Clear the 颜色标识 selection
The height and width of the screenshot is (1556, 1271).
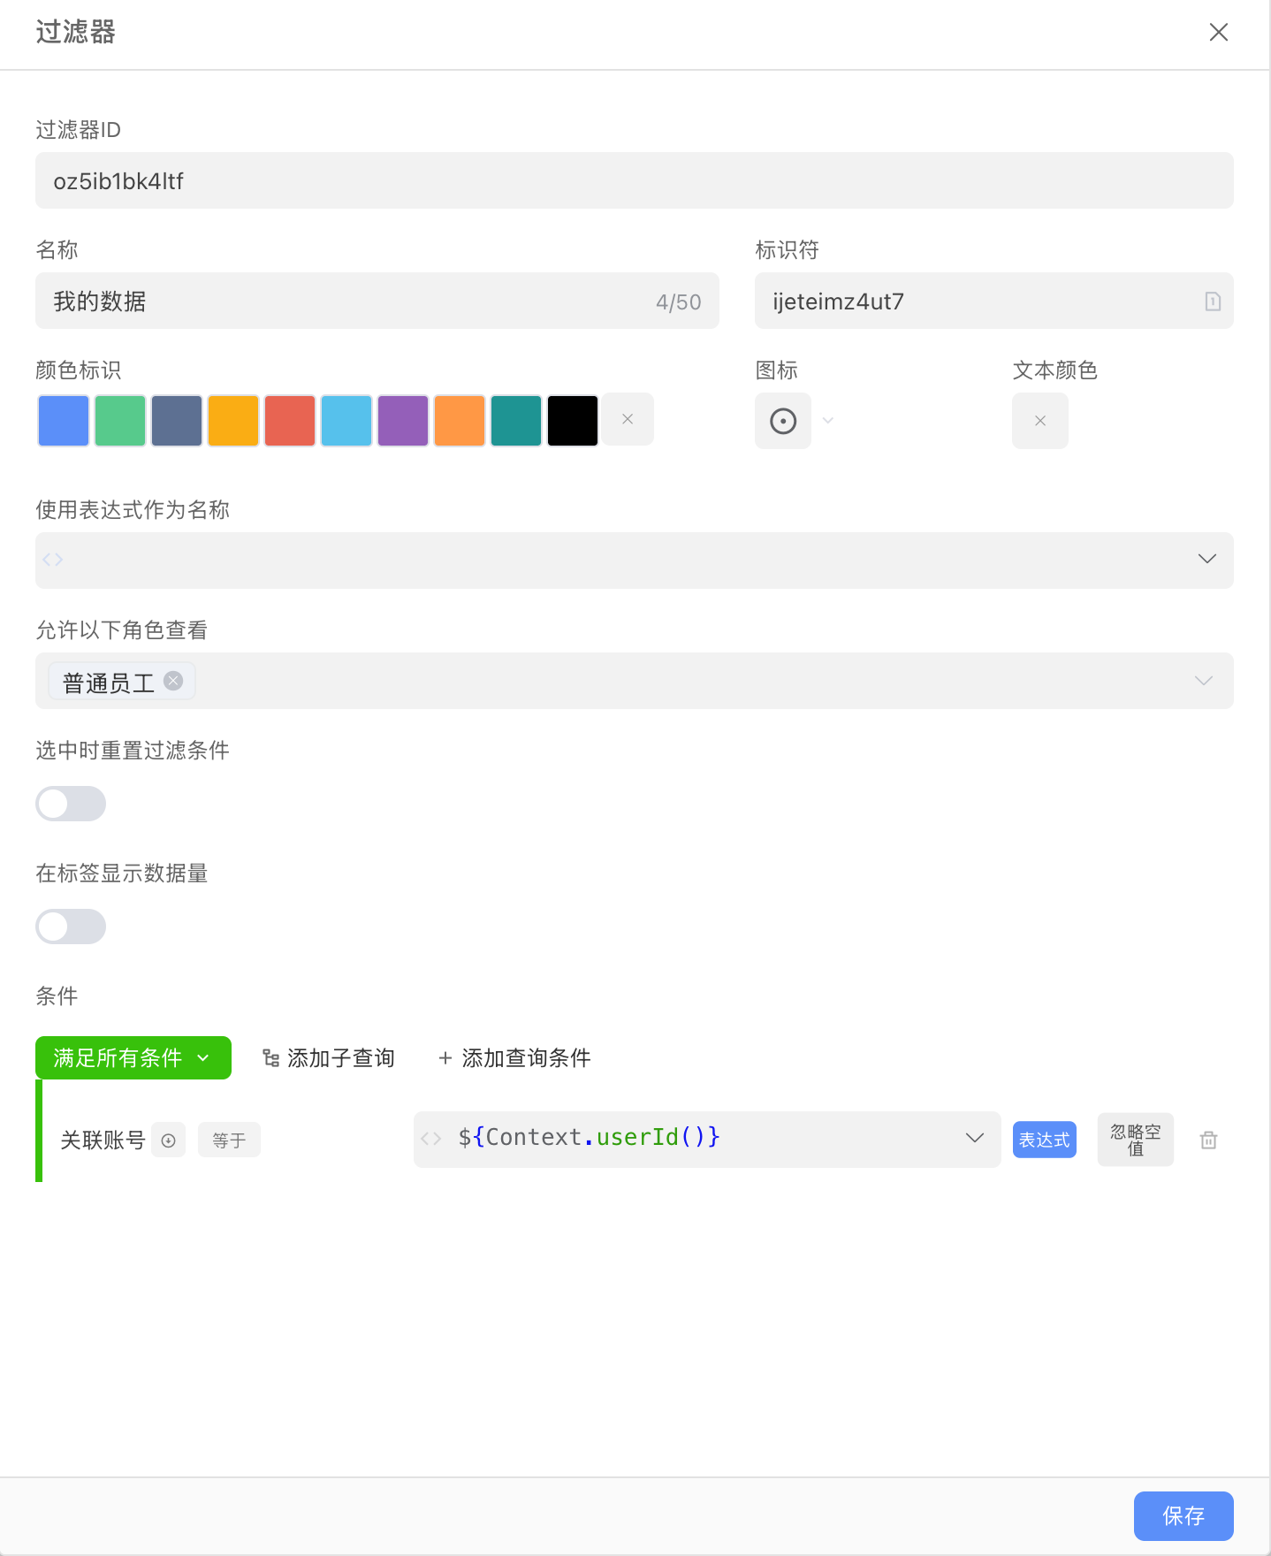pos(628,419)
